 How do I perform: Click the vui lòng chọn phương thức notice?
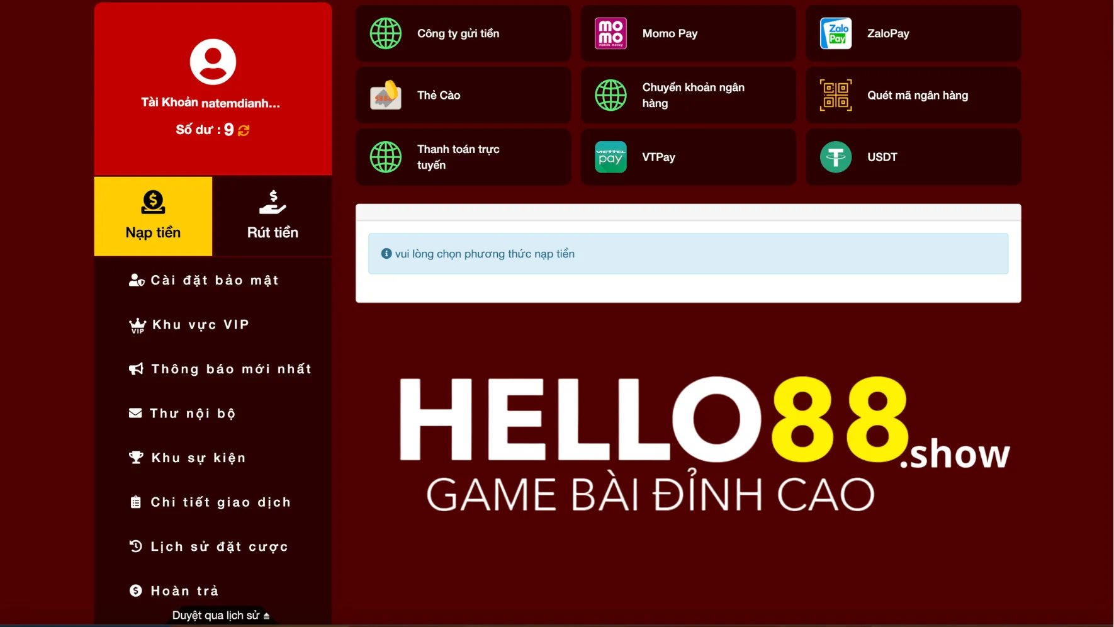[688, 254]
